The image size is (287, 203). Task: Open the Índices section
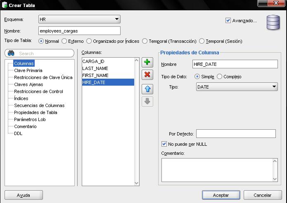coord(21,98)
